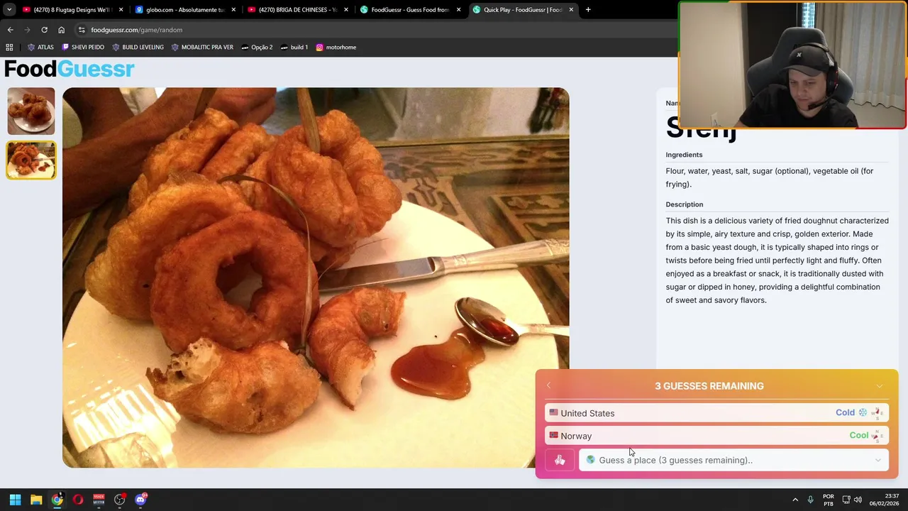The height and width of the screenshot is (511, 908).
Task: Click the compass icon in United States row
Action: point(877,412)
